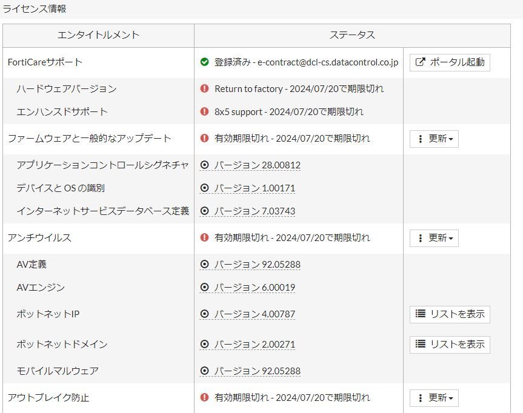The height and width of the screenshot is (413, 523).
Task: Click the version icon beside バージョン 4.00787
Action: click(x=204, y=314)
